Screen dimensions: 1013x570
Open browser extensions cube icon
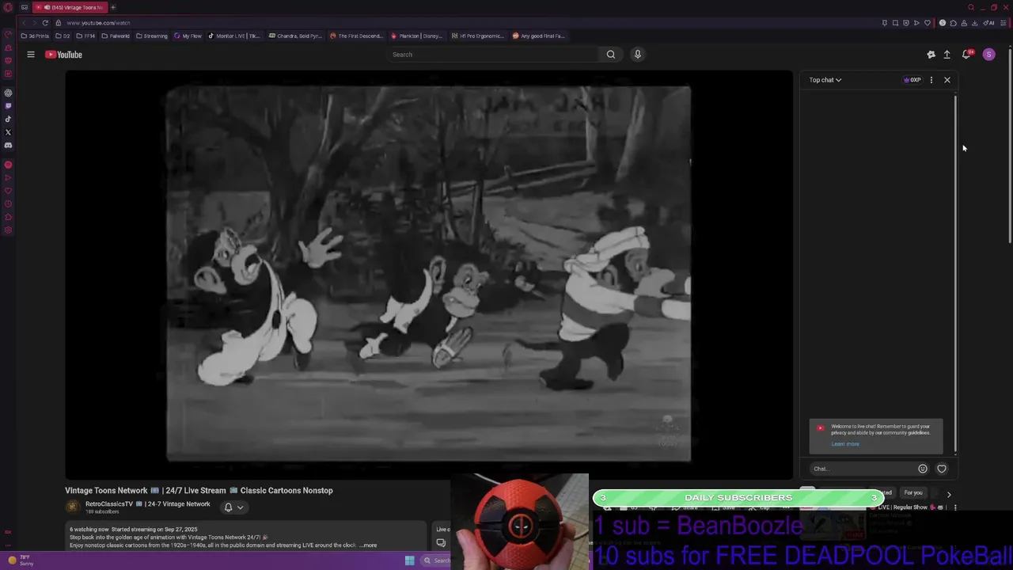[953, 23]
